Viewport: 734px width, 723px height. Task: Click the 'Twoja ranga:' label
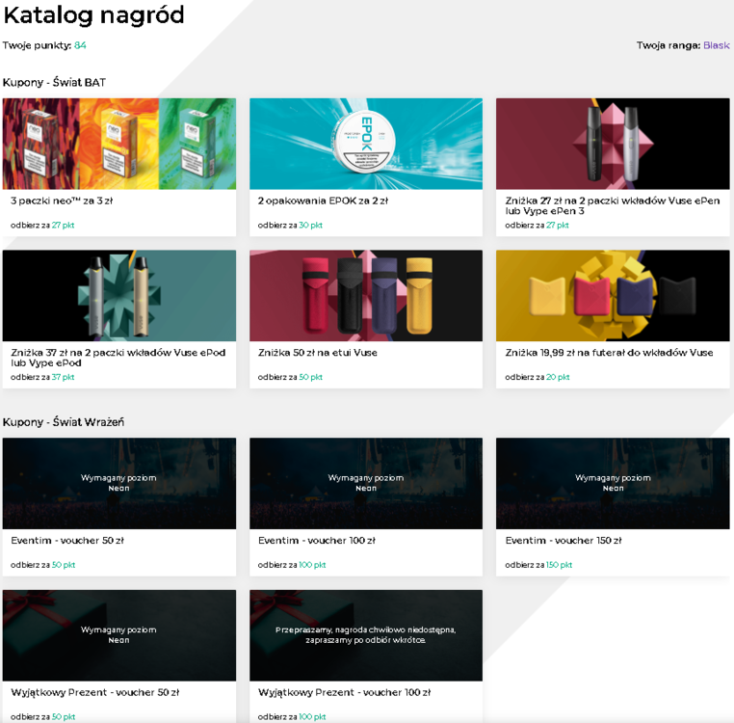point(668,45)
